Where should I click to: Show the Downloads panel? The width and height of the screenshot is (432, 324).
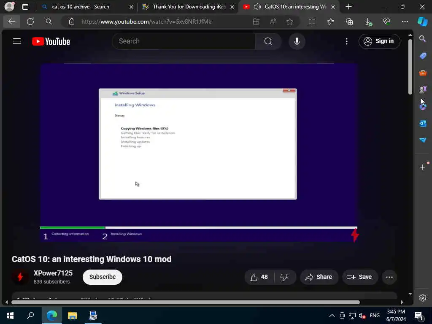(368, 22)
